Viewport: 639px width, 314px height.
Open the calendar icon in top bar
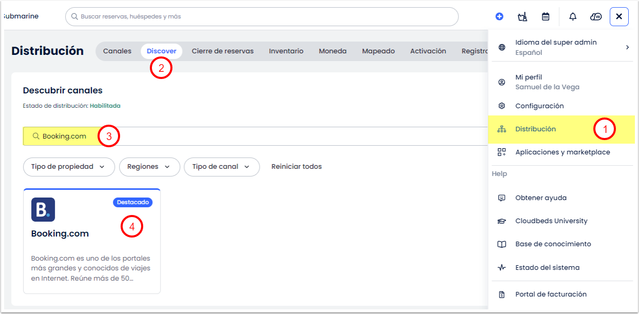(546, 16)
